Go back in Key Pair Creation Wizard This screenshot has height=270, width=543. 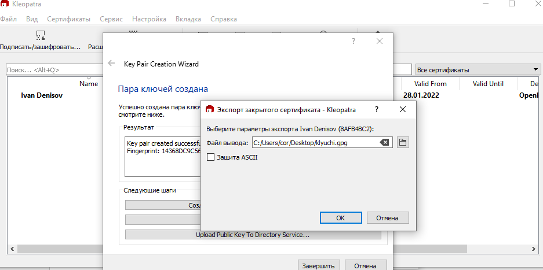click(111, 63)
